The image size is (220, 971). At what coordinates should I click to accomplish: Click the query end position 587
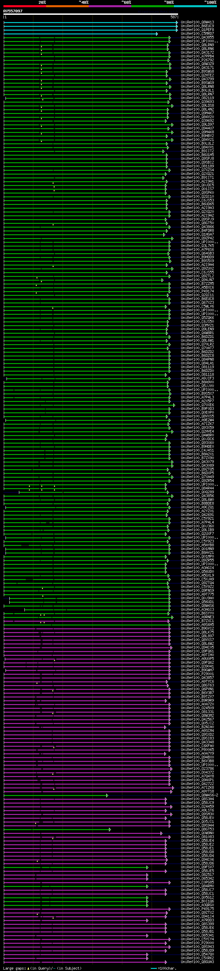(174, 17)
